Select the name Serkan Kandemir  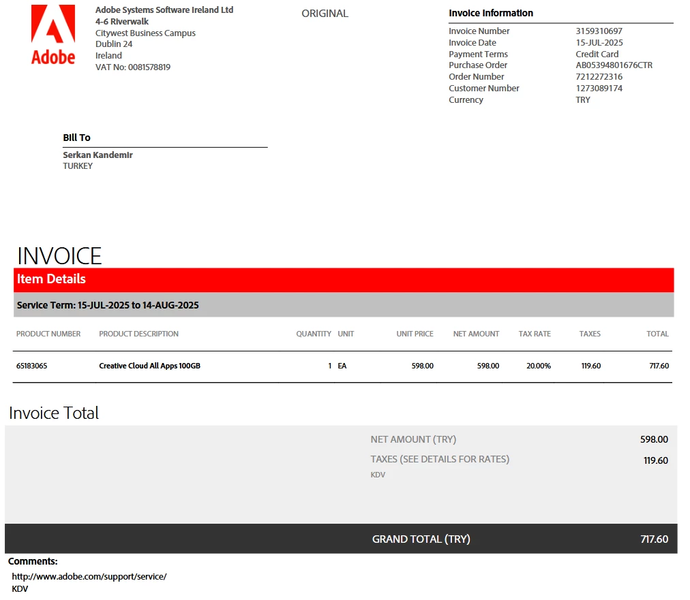(97, 155)
